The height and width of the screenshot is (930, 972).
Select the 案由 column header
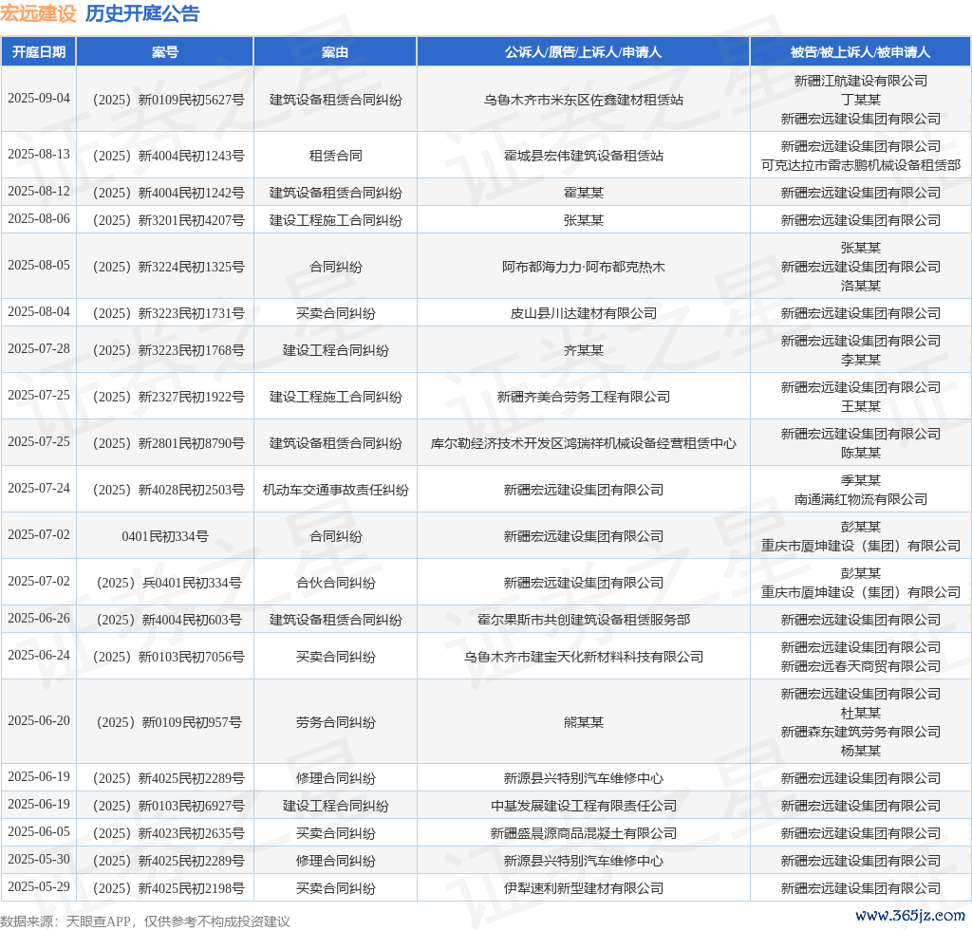pos(335,52)
